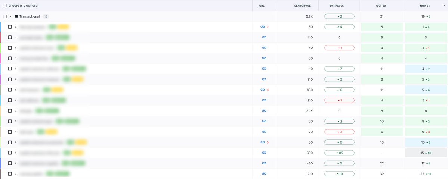Click the 18 keyword count badge
This screenshot has height=179, width=448.
pyautogui.click(x=46, y=16)
